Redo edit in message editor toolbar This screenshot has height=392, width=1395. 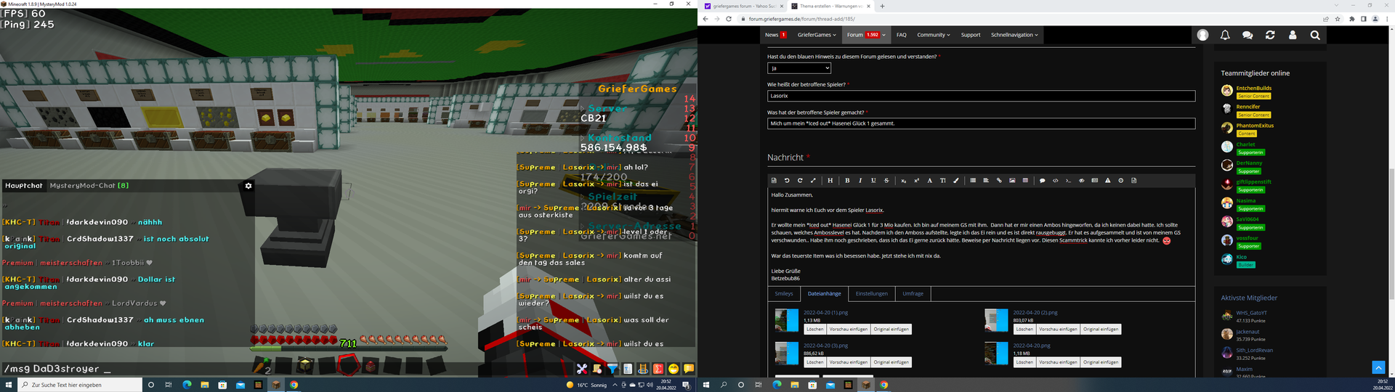tap(800, 180)
